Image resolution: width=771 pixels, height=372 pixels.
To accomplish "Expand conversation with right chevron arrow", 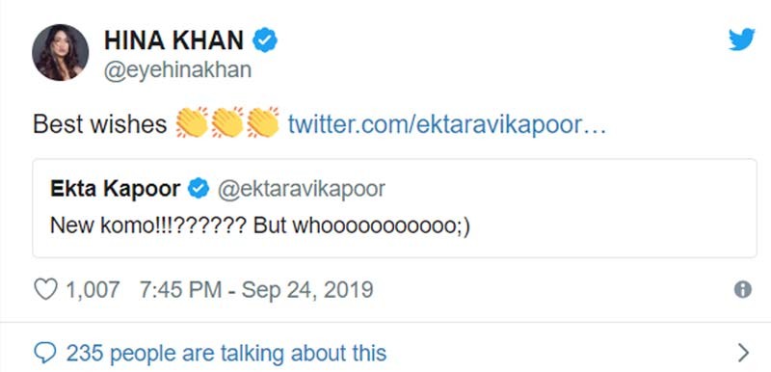I will [x=743, y=353].
